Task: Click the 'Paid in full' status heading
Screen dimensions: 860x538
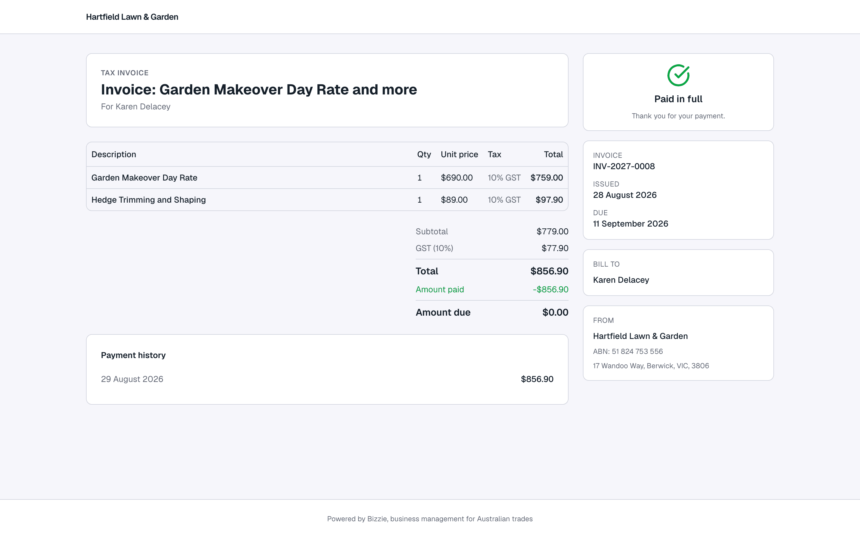Action: click(x=678, y=99)
